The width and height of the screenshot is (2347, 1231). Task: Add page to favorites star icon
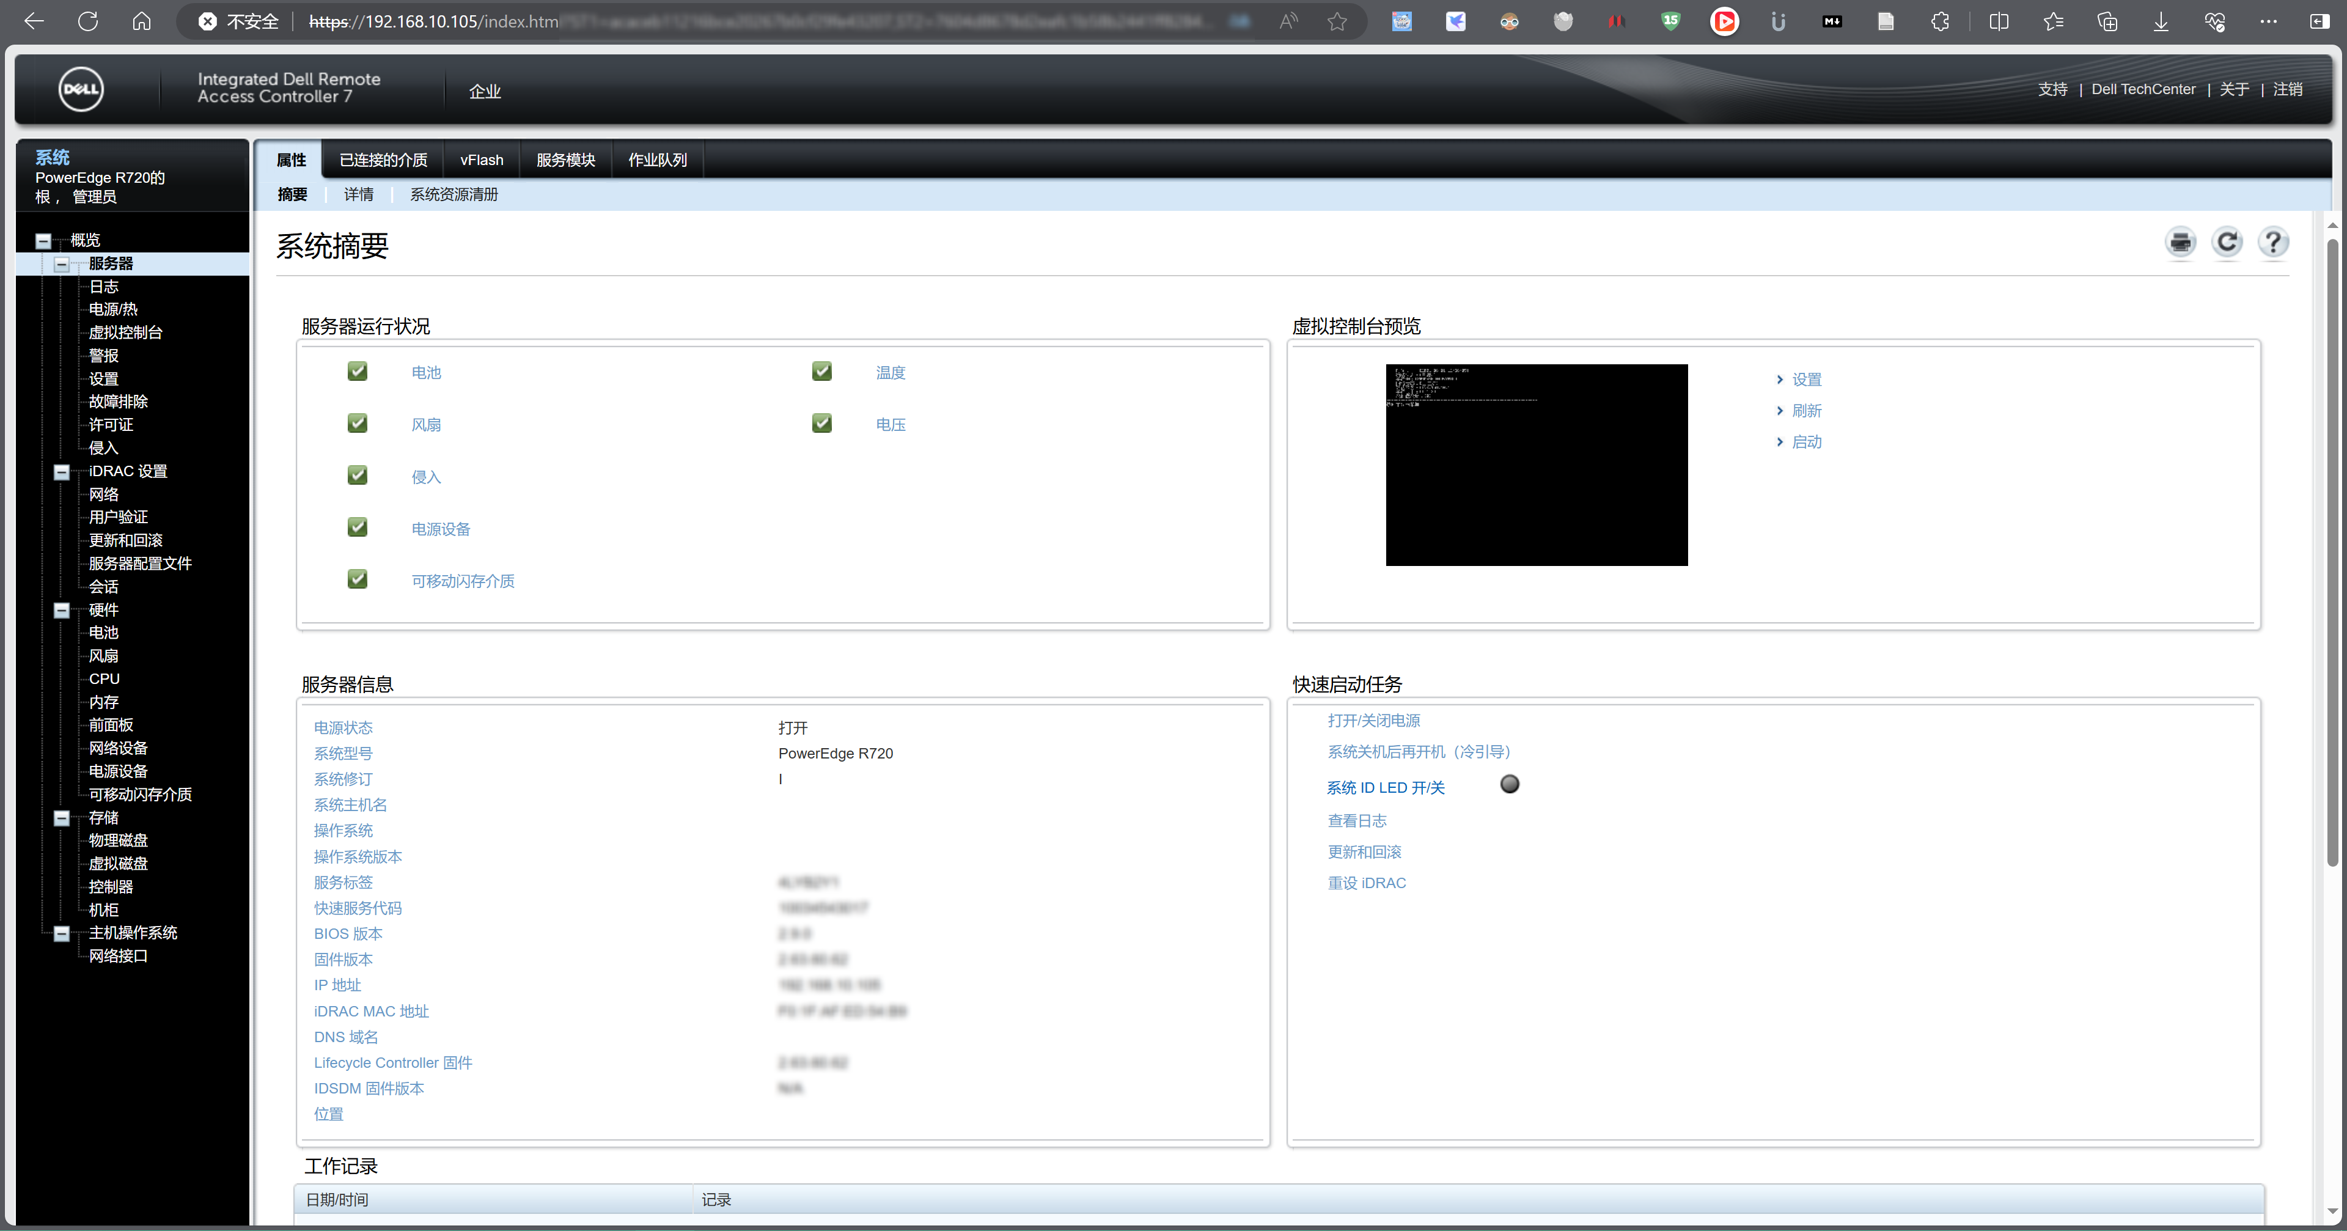[1337, 21]
